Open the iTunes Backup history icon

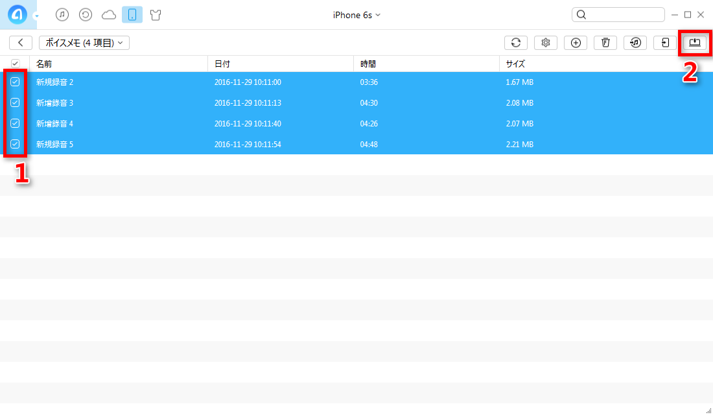pyautogui.click(x=86, y=14)
